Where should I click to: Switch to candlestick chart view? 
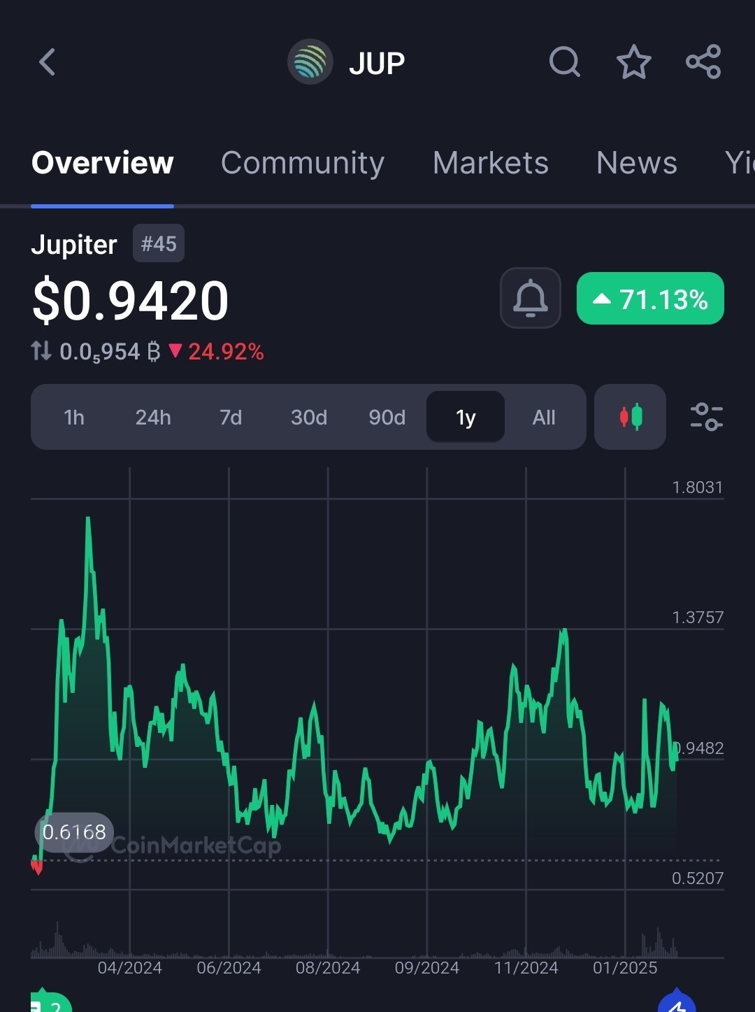pyautogui.click(x=631, y=417)
